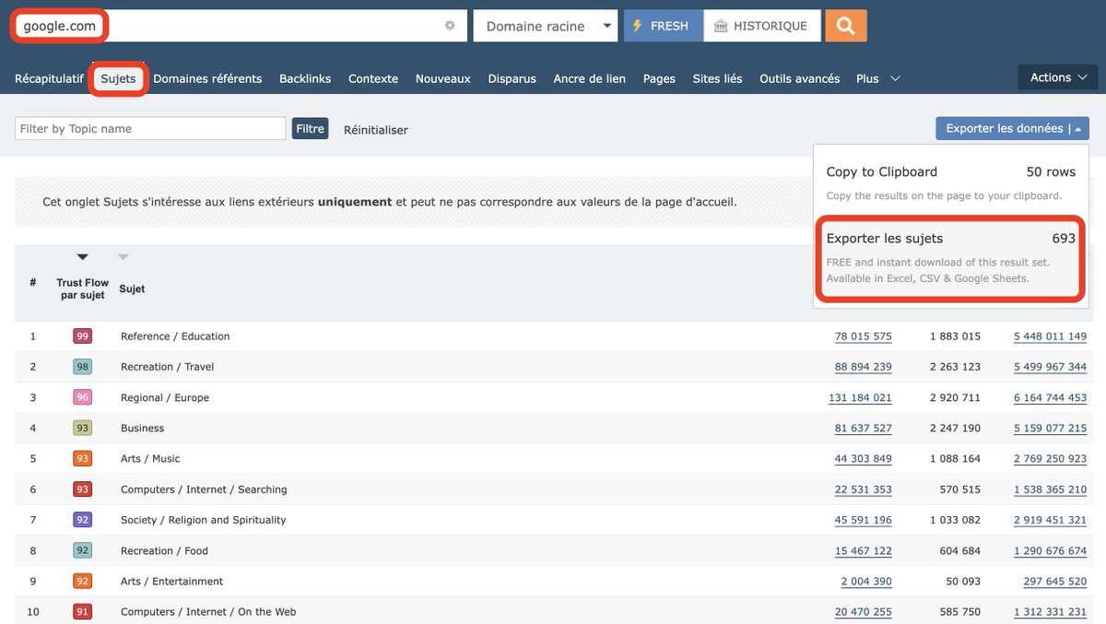Expand the Plus menu

point(877,78)
